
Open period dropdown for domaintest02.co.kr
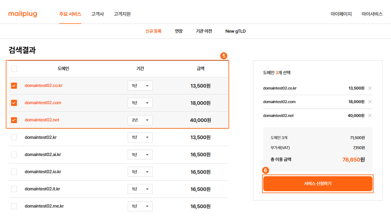click(140, 86)
